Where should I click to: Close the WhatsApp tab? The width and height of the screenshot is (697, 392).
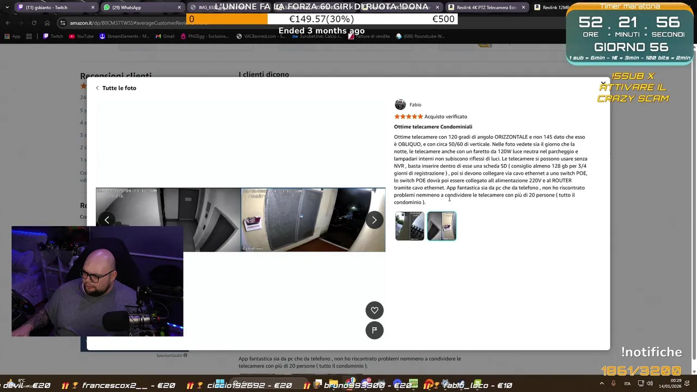click(179, 8)
